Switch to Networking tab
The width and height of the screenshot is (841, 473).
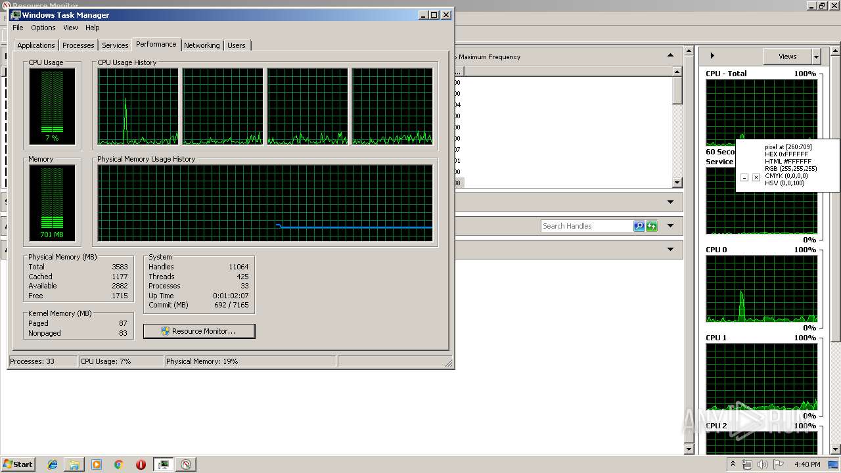point(202,45)
